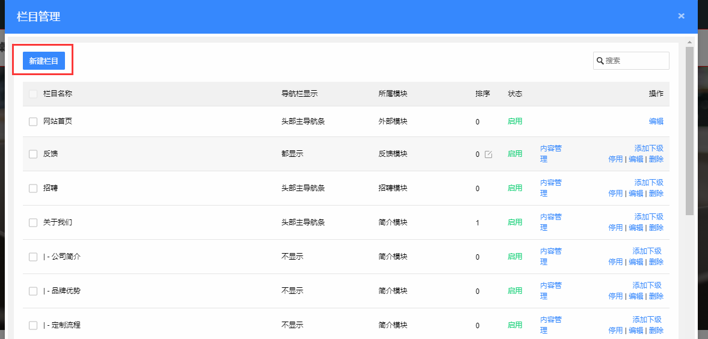Screen dimensions: 708x339
Task: Toggle the select-all checkbox in header
Action: click(x=33, y=94)
